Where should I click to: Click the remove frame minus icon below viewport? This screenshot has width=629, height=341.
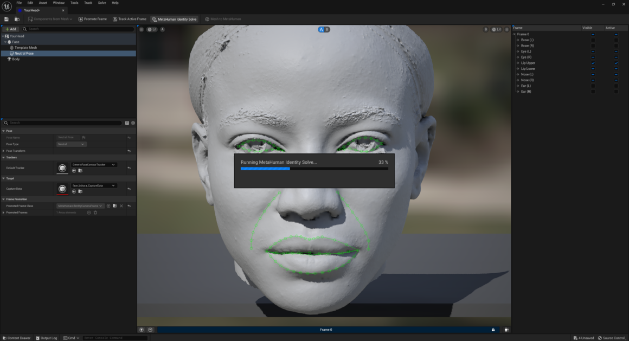pyautogui.click(x=150, y=330)
